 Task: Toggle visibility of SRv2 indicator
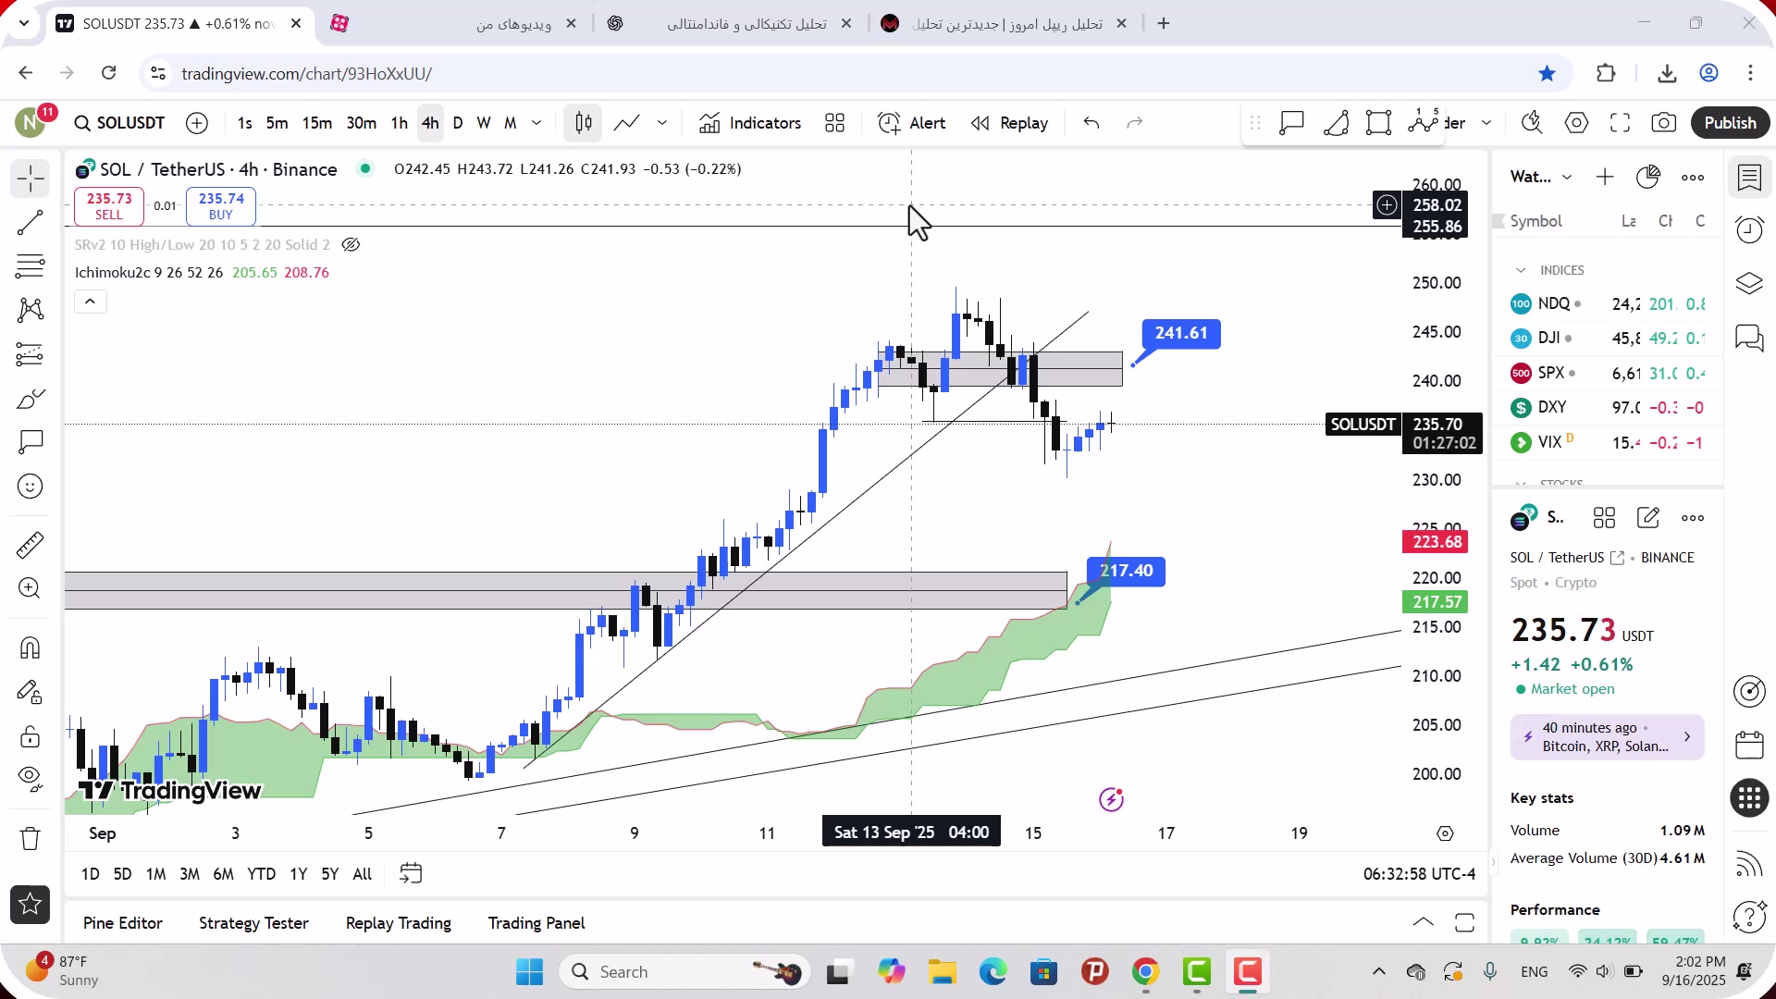[x=351, y=245]
